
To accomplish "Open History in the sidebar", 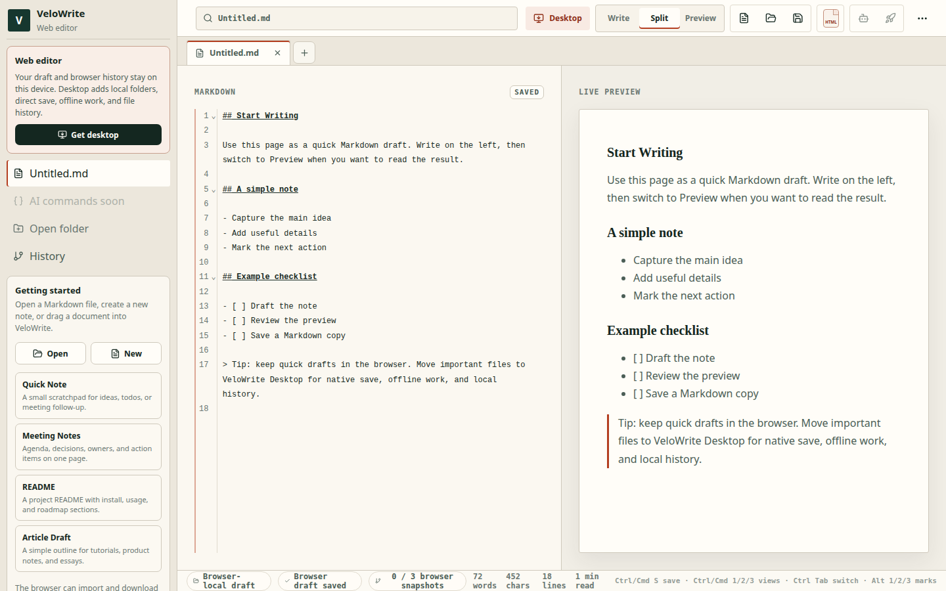I will (x=88, y=256).
